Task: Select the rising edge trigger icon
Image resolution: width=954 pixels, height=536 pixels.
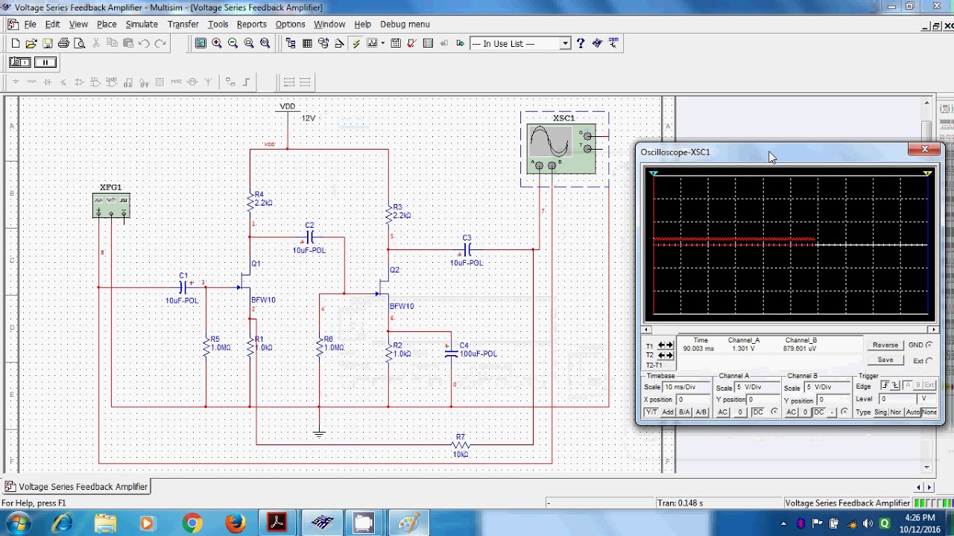Action: (885, 386)
